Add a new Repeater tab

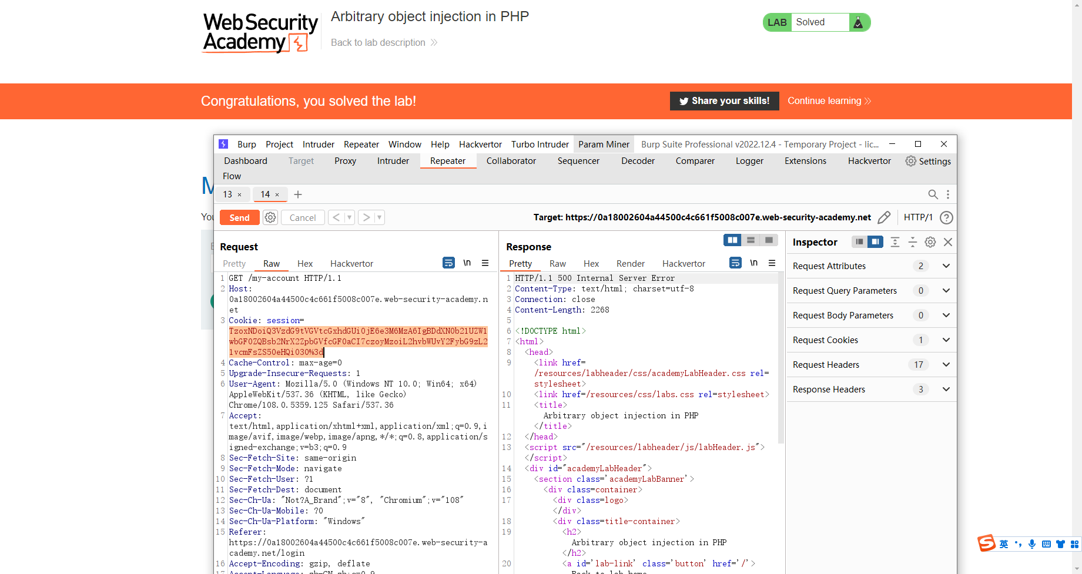point(298,194)
